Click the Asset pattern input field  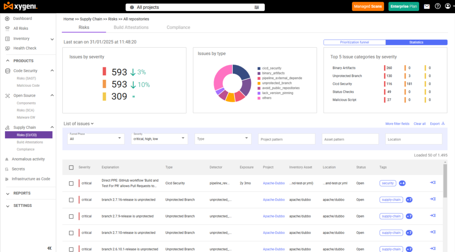350,139
